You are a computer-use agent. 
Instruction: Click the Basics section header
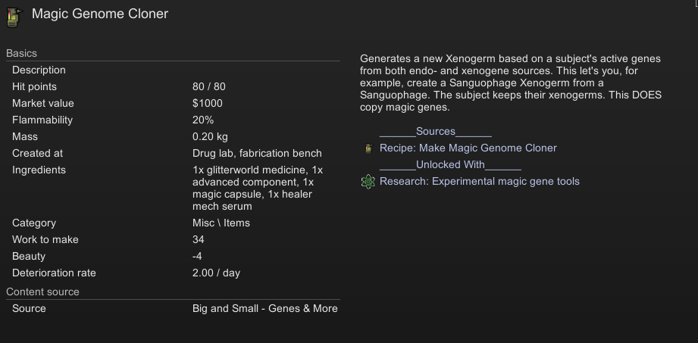coord(21,54)
